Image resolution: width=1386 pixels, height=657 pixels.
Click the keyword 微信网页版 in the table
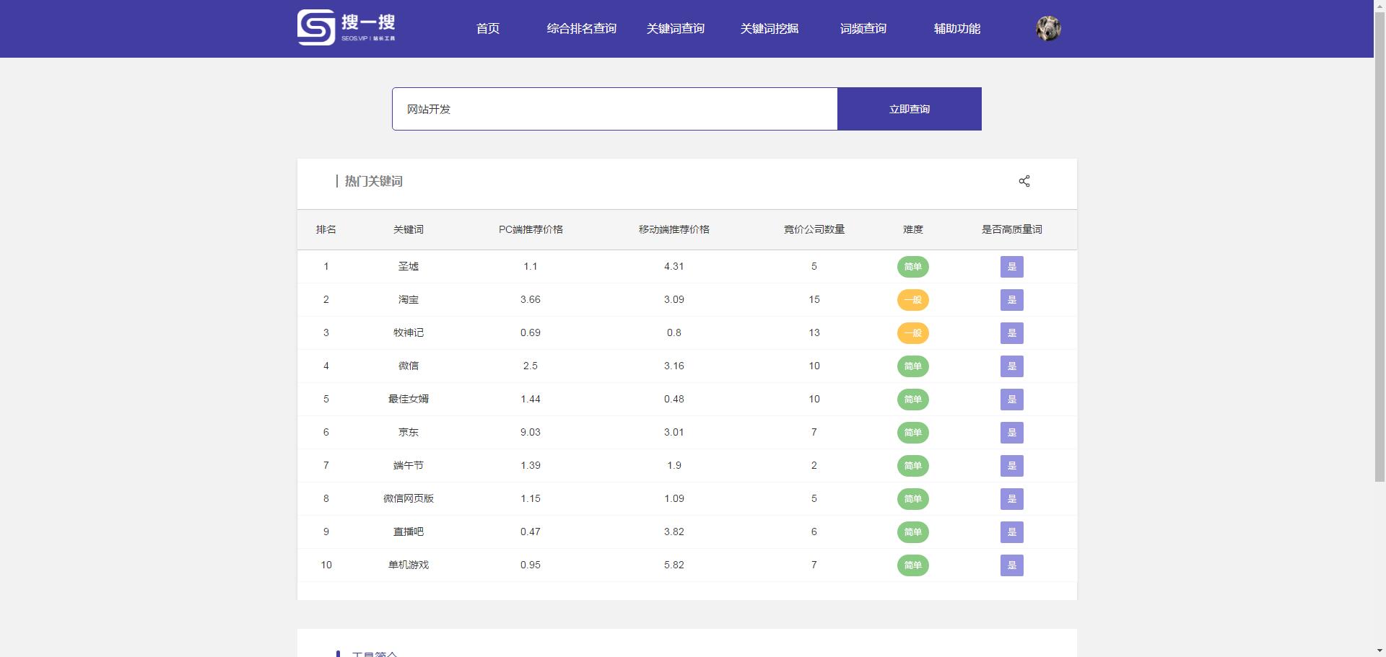click(409, 498)
